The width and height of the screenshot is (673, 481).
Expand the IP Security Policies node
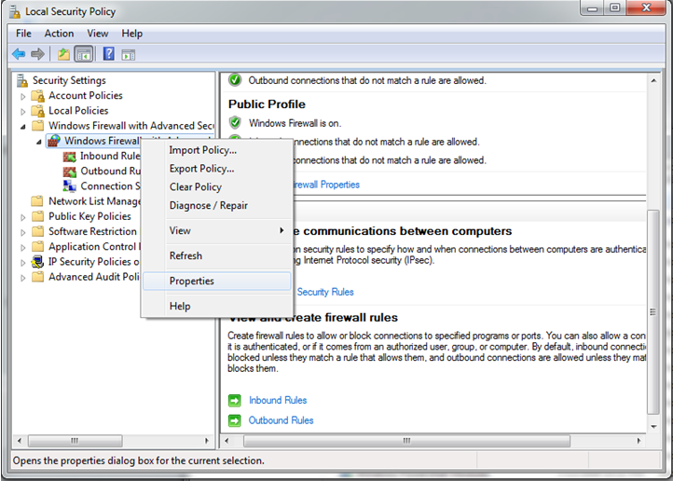(x=23, y=263)
